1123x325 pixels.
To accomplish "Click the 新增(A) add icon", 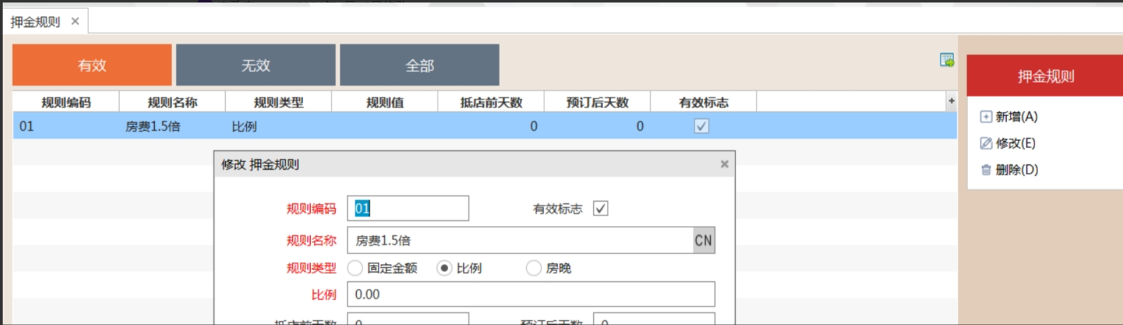I will [986, 117].
